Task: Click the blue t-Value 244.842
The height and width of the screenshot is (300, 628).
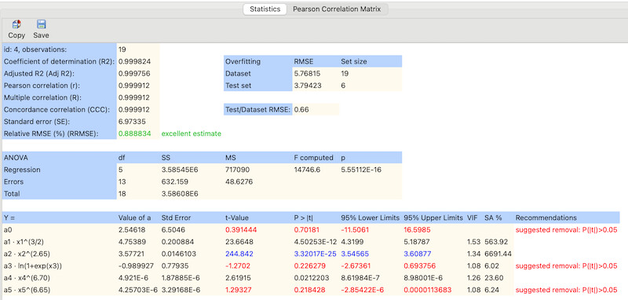Action: [239, 254]
